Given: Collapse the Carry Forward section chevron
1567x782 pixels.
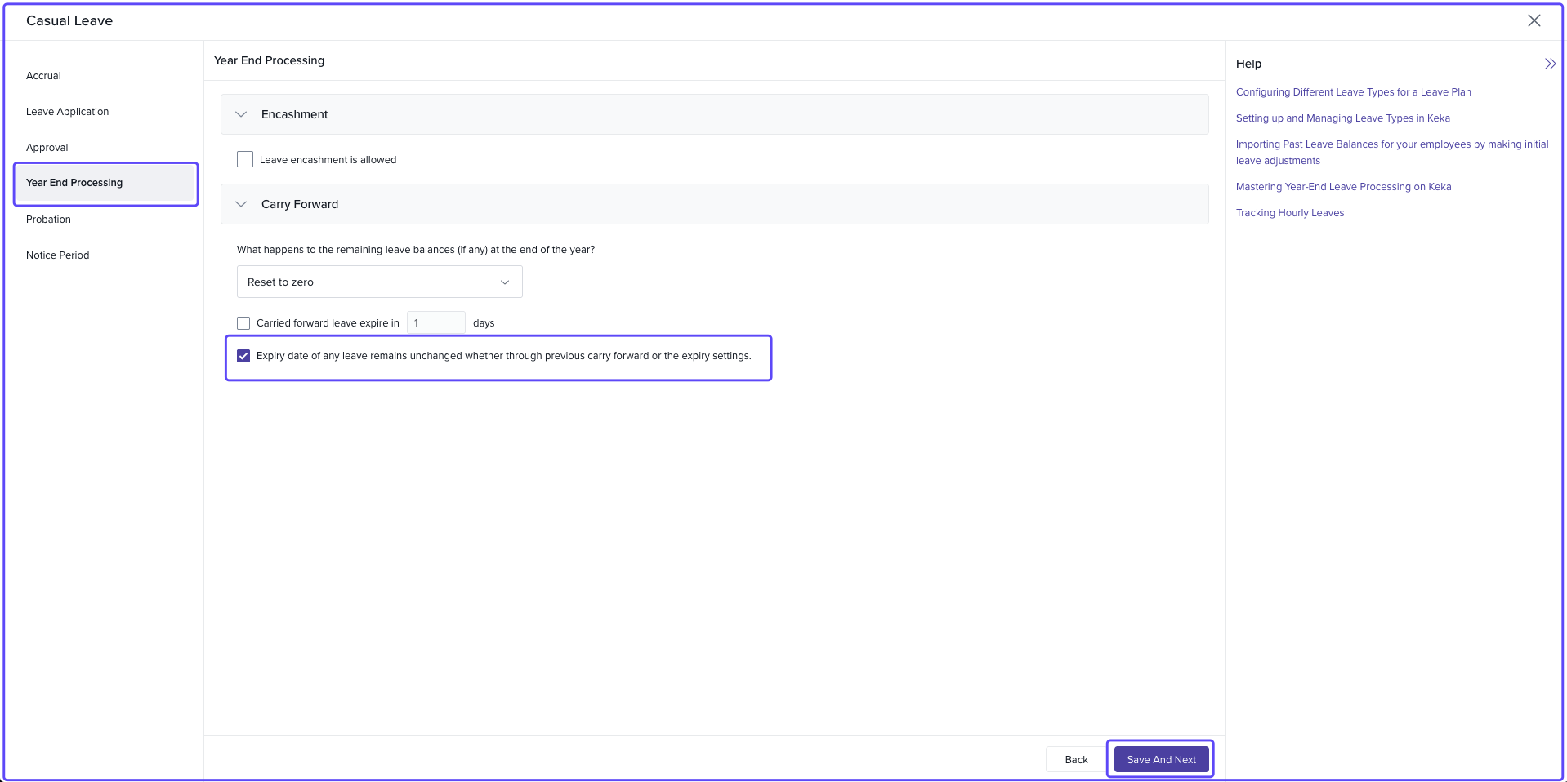Looking at the screenshot, I should point(241,204).
